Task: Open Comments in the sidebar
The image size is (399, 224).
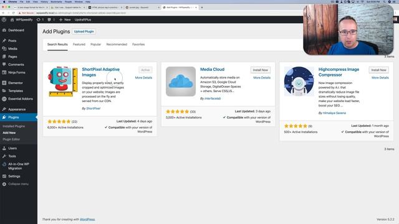Action: (16, 65)
